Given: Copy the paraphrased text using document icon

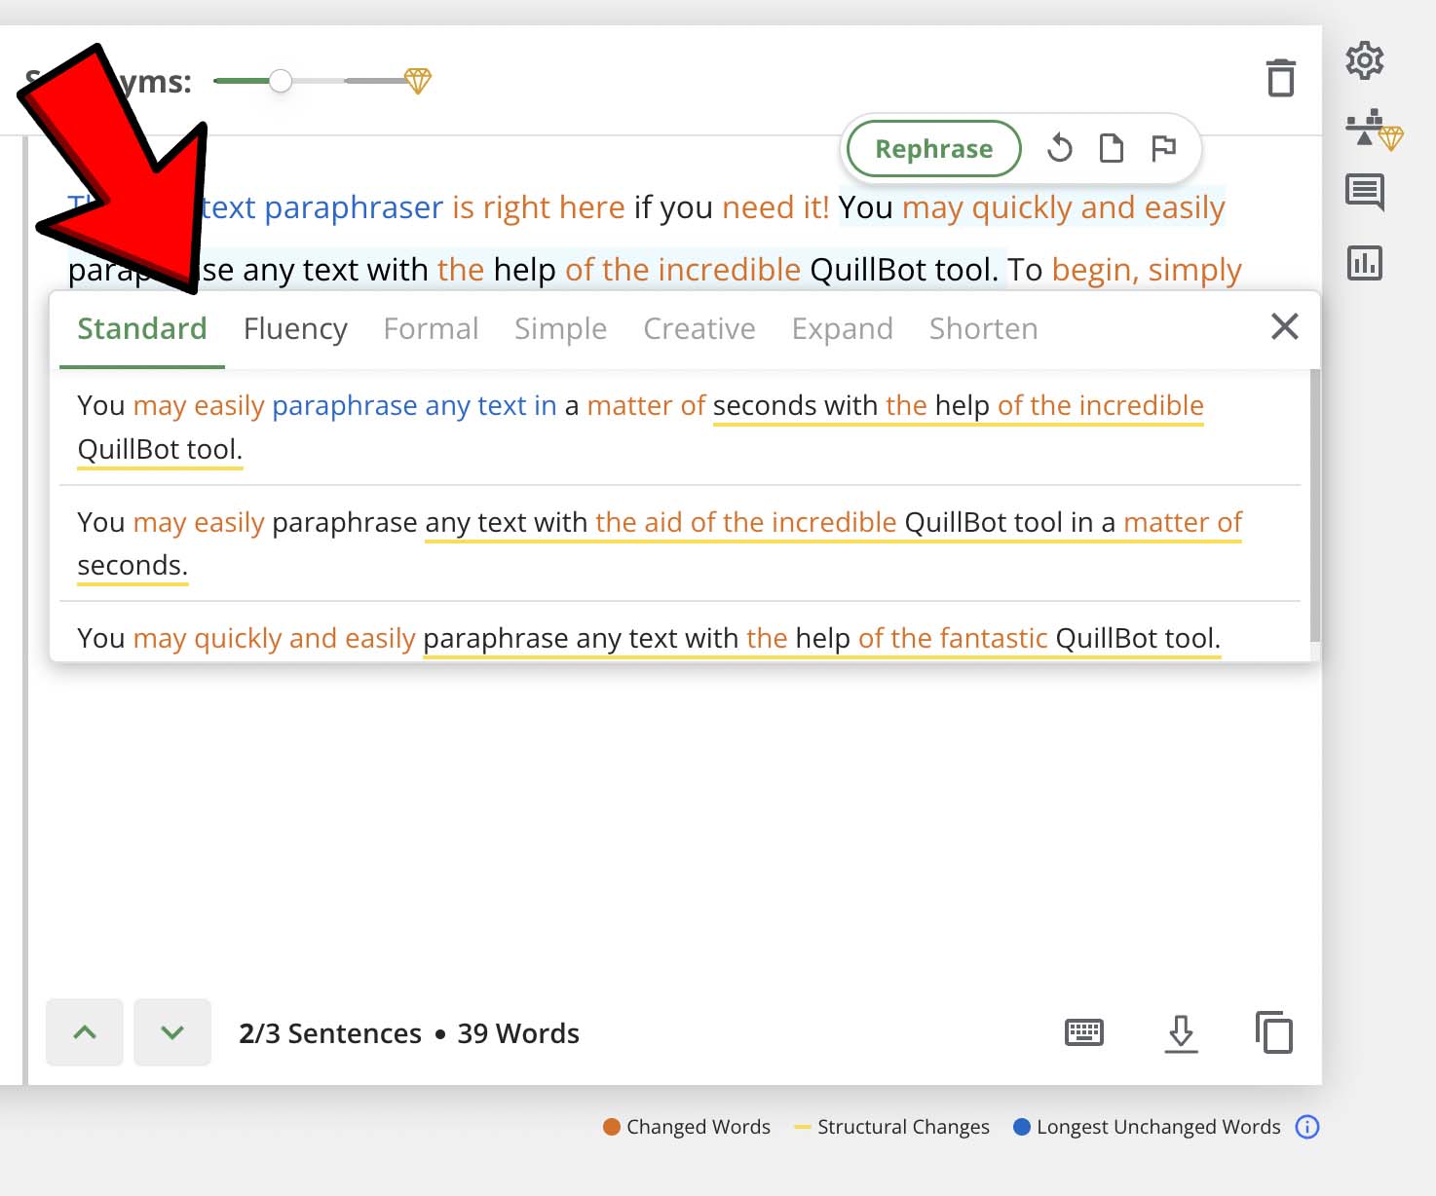Looking at the screenshot, I should pos(1111,148).
